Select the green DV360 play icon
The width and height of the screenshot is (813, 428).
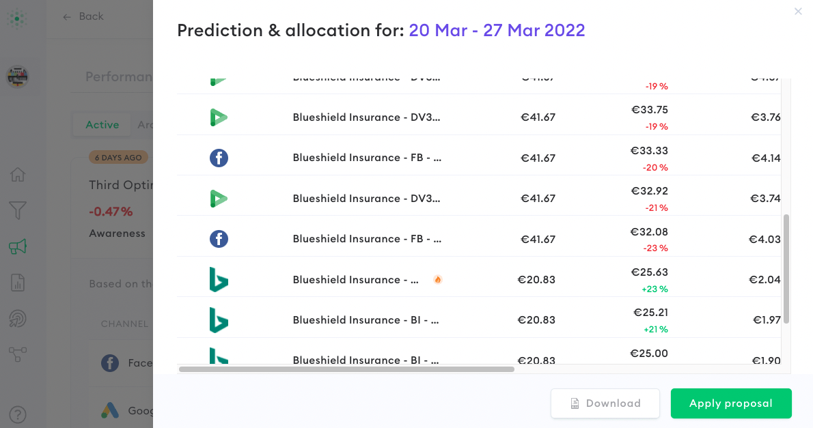[219, 117]
